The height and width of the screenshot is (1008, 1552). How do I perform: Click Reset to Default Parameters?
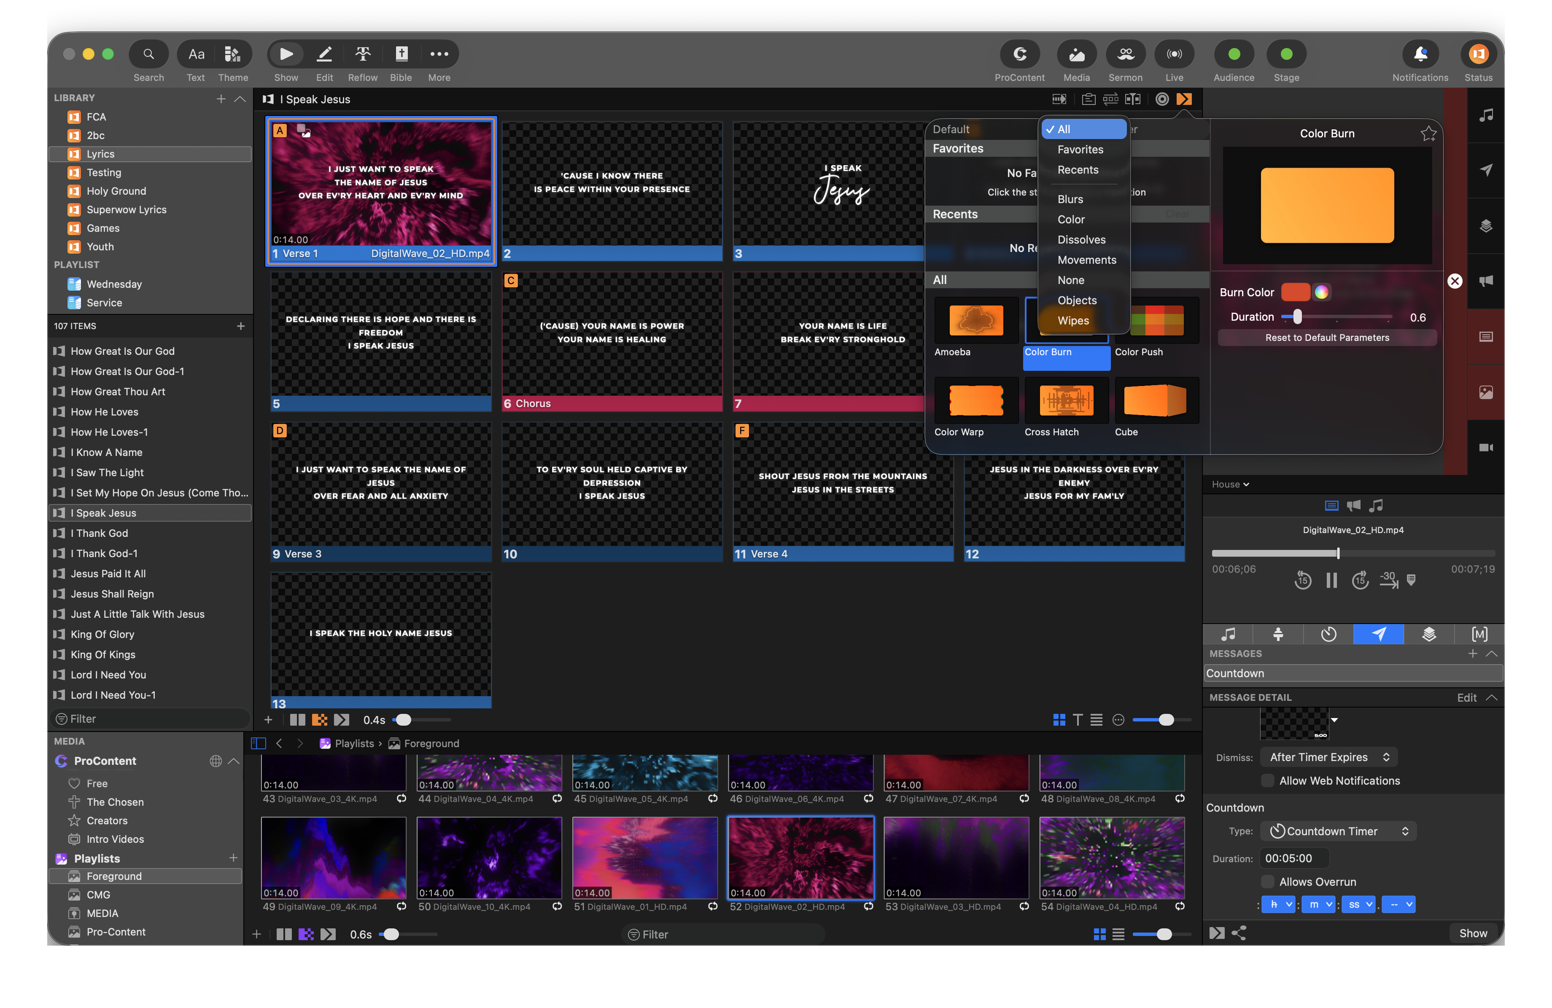(1327, 338)
